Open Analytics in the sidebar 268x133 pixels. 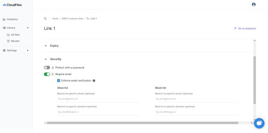point(12,19)
